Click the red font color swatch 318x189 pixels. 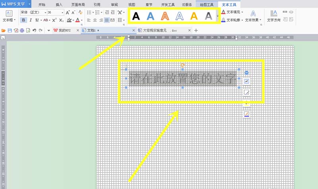(78, 20)
